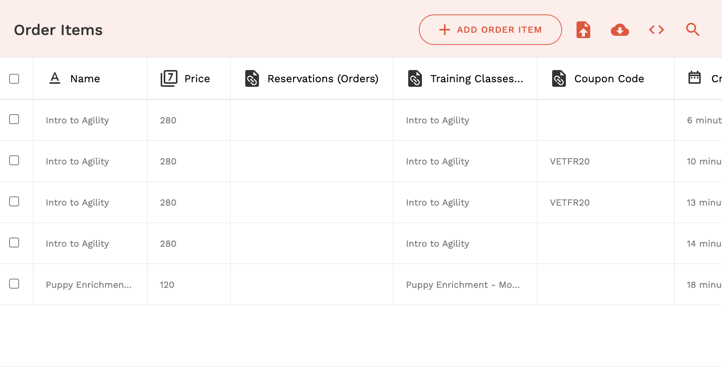This screenshot has height=367, width=722.
Task: Open search with the magnifier icon
Action: coord(693,30)
